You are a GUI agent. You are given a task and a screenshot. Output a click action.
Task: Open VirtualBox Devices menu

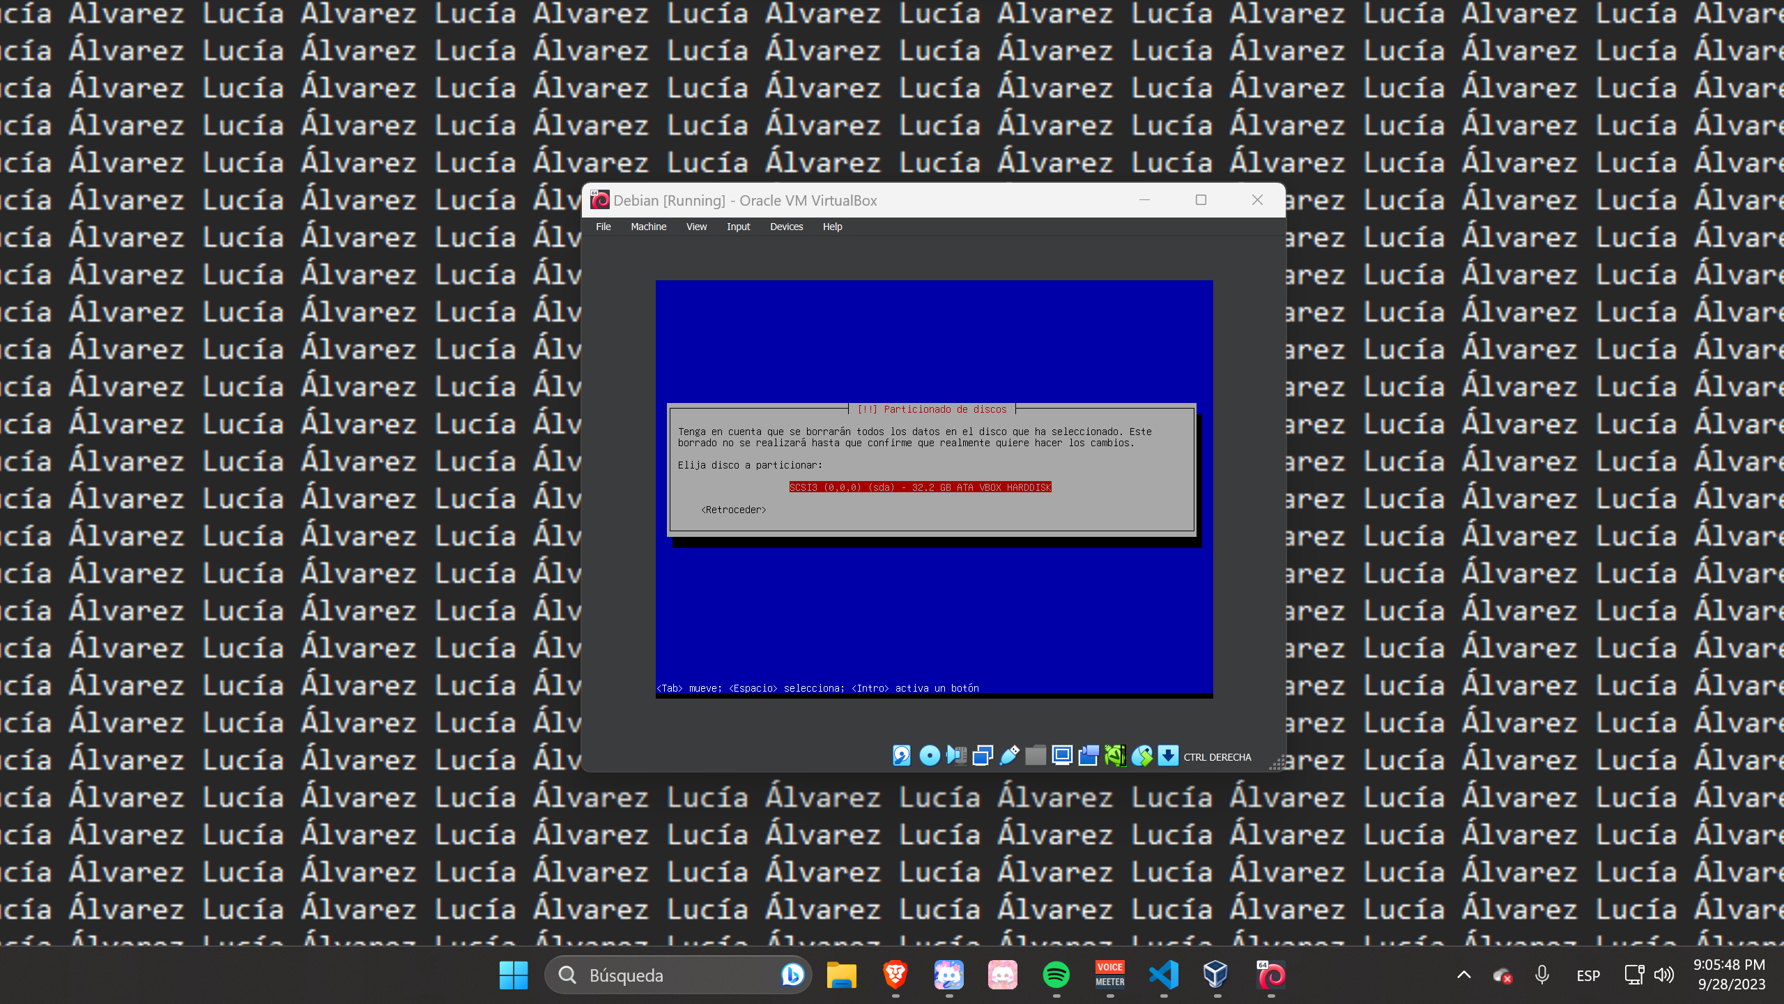785,226
